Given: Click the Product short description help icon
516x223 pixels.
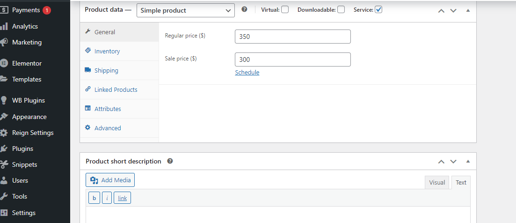Looking at the screenshot, I should click(170, 161).
